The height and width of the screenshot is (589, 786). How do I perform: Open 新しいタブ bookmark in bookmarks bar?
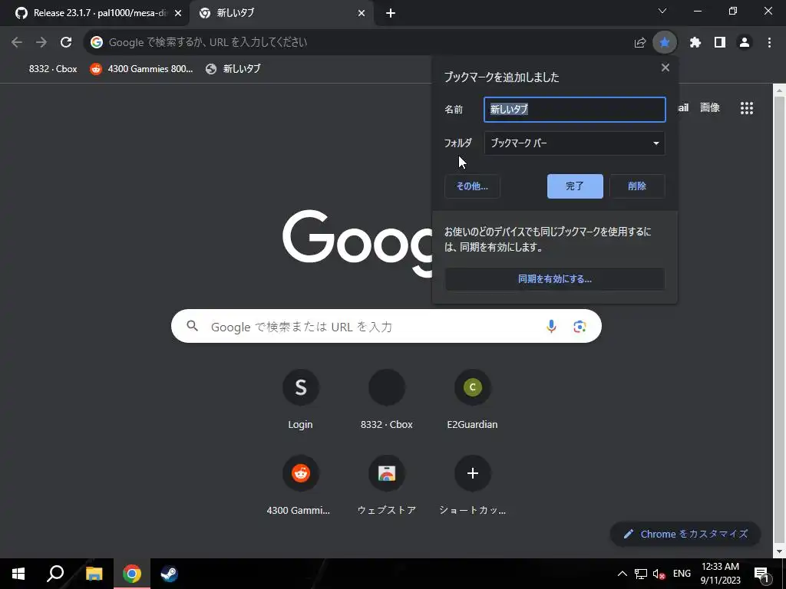click(x=233, y=69)
